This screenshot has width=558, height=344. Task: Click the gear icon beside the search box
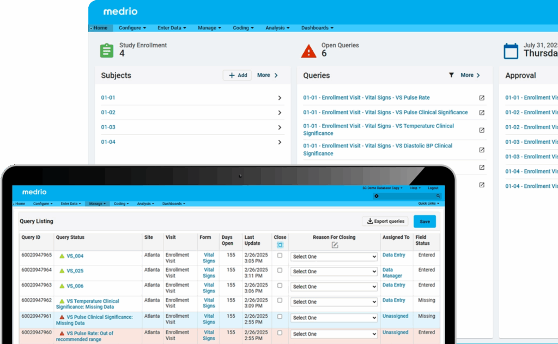[376, 196]
